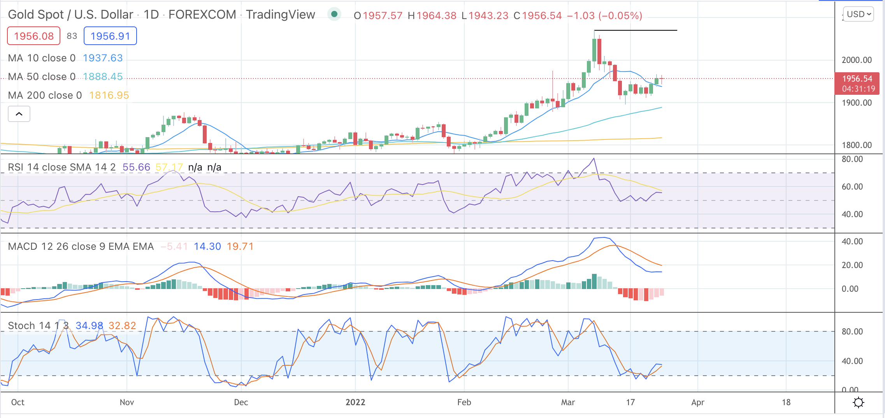This screenshot has width=885, height=418.
Task: Collapse the indicator legend with chevron button
Action: click(x=19, y=114)
